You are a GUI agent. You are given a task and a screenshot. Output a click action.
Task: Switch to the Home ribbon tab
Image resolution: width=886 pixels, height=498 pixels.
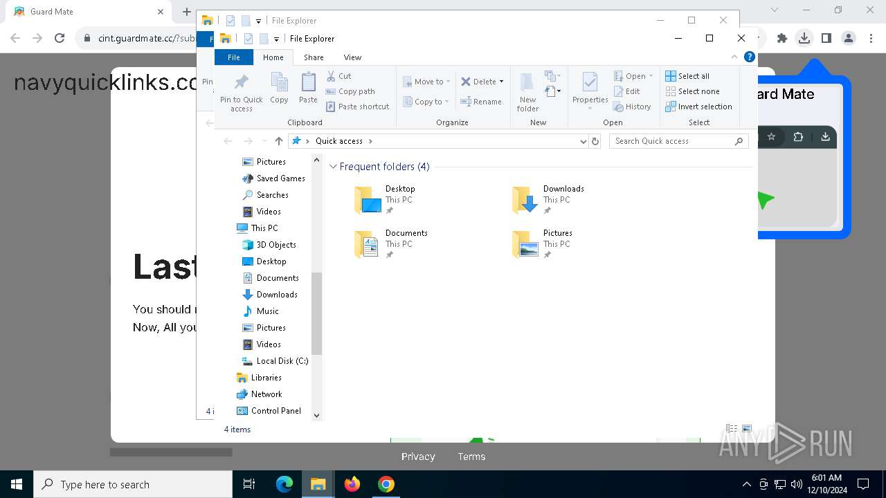point(273,57)
